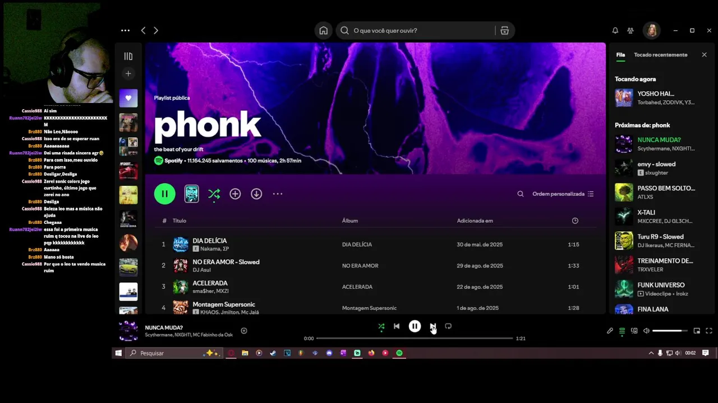Toggle repeat mode
The height and width of the screenshot is (403, 718).
click(x=448, y=326)
